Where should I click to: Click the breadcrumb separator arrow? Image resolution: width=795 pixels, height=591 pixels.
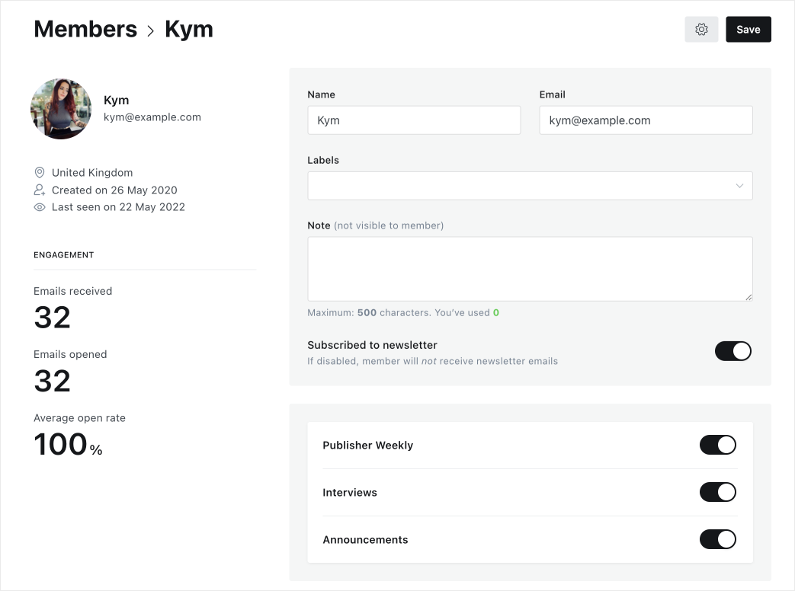coord(151,31)
